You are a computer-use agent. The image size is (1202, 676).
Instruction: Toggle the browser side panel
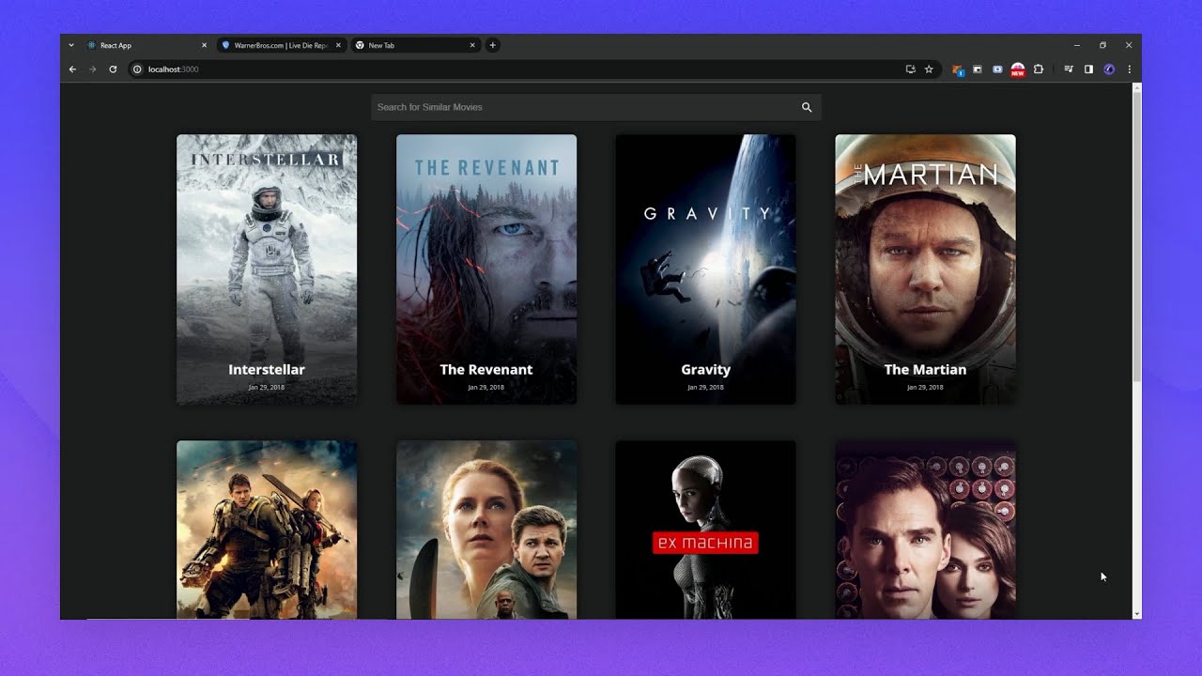pyautogui.click(x=1088, y=69)
